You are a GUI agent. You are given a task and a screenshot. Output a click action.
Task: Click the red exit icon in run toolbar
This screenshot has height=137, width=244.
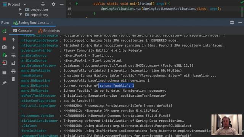(x=4, y=63)
